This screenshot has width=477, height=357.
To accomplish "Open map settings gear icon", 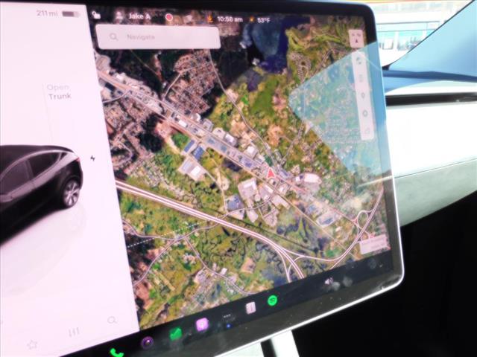I will [364, 114].
